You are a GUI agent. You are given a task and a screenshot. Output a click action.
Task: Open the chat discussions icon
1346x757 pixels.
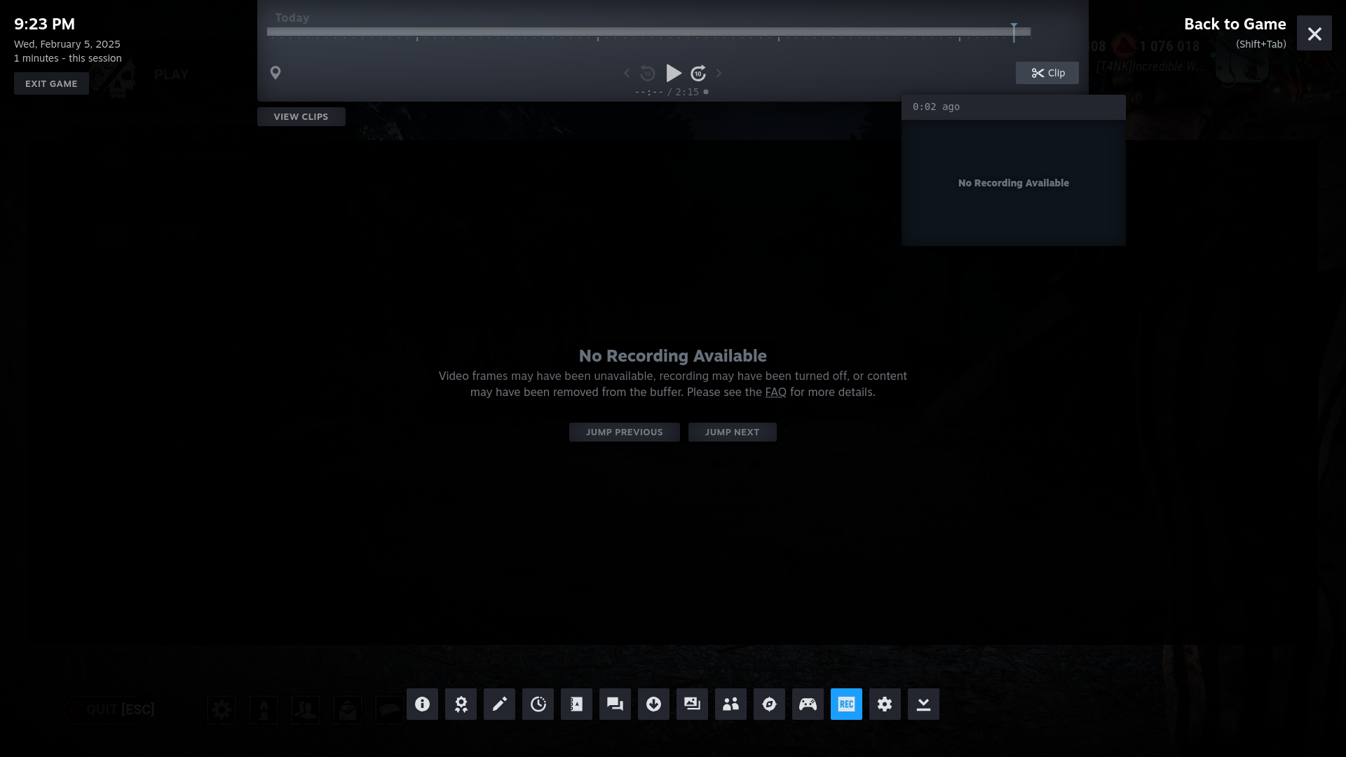coord(615,704)
